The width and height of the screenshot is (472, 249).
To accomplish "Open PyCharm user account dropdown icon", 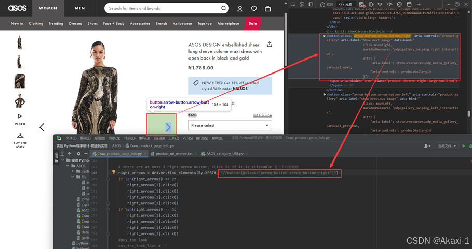I will (x=427, y=146).
